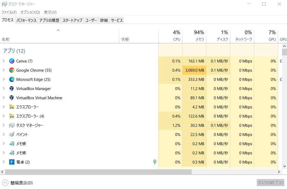This screenshot has height=189, width=287.
Task: Click the horizontal scrollbar thumb
Action: pos(98,172)
